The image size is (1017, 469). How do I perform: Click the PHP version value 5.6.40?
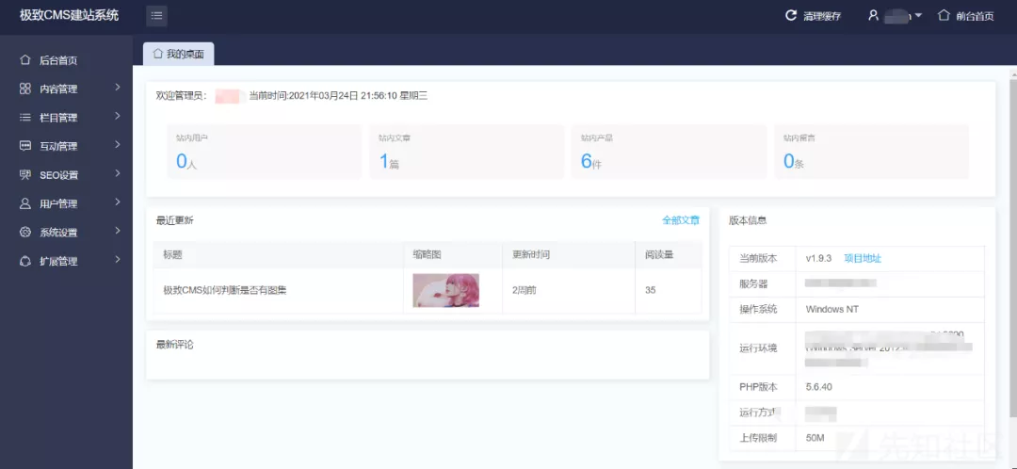818,387
